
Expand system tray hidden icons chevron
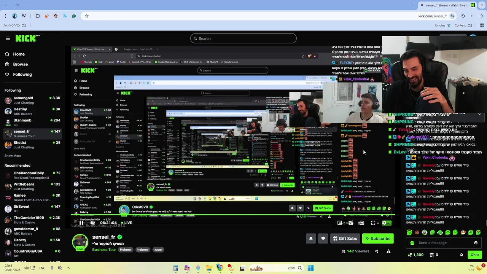pyautogui.click(x=68, y=268)
